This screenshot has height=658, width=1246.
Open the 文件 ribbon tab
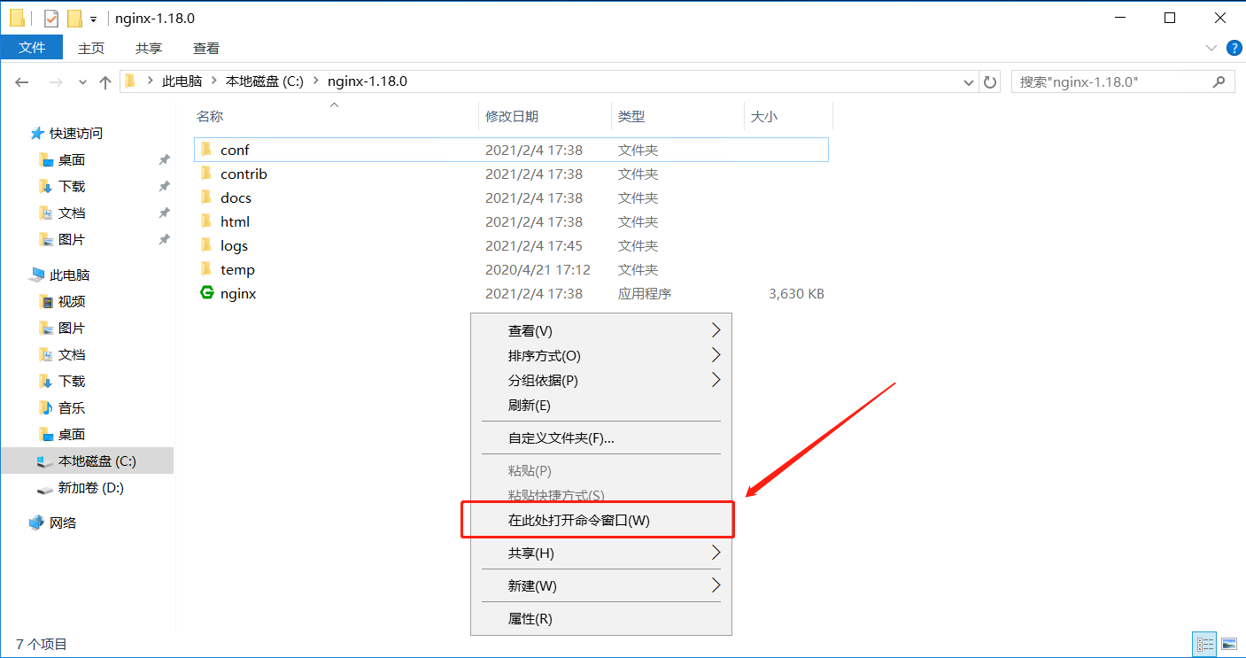(32, 48)
